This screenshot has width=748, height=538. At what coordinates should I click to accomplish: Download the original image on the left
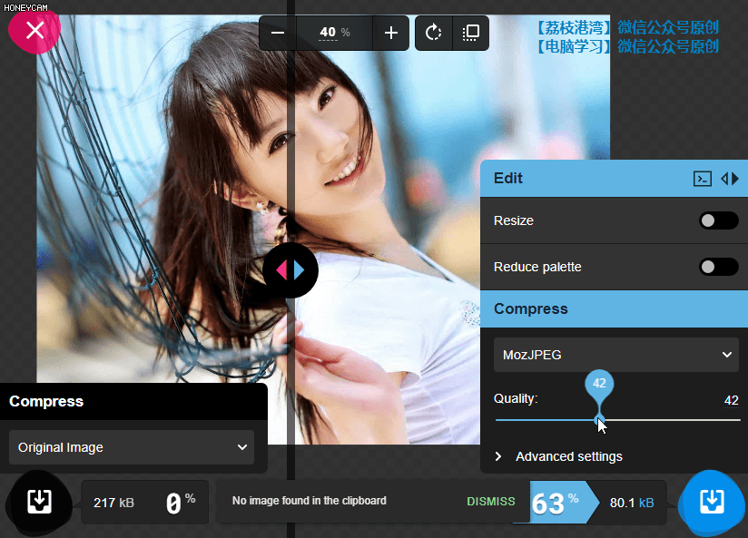pos(39,501)
